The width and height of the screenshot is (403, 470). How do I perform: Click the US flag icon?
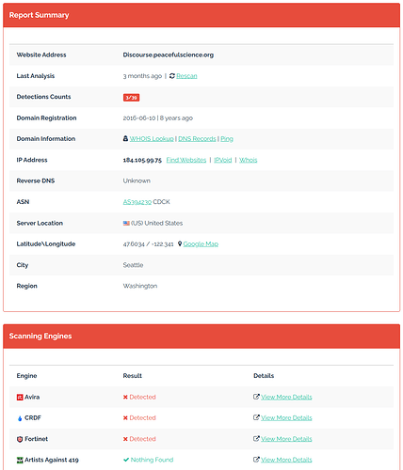tap(126, 223)
